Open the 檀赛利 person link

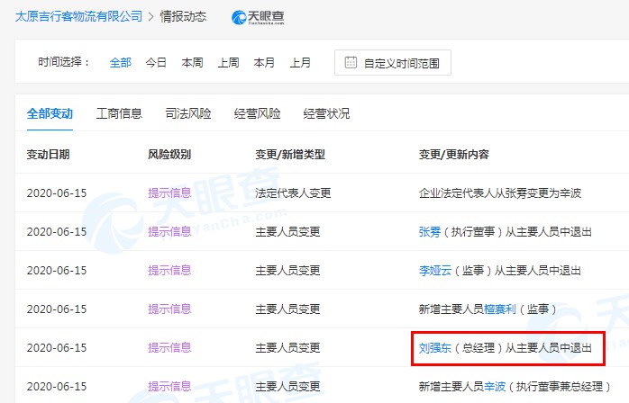pos(500,309)
